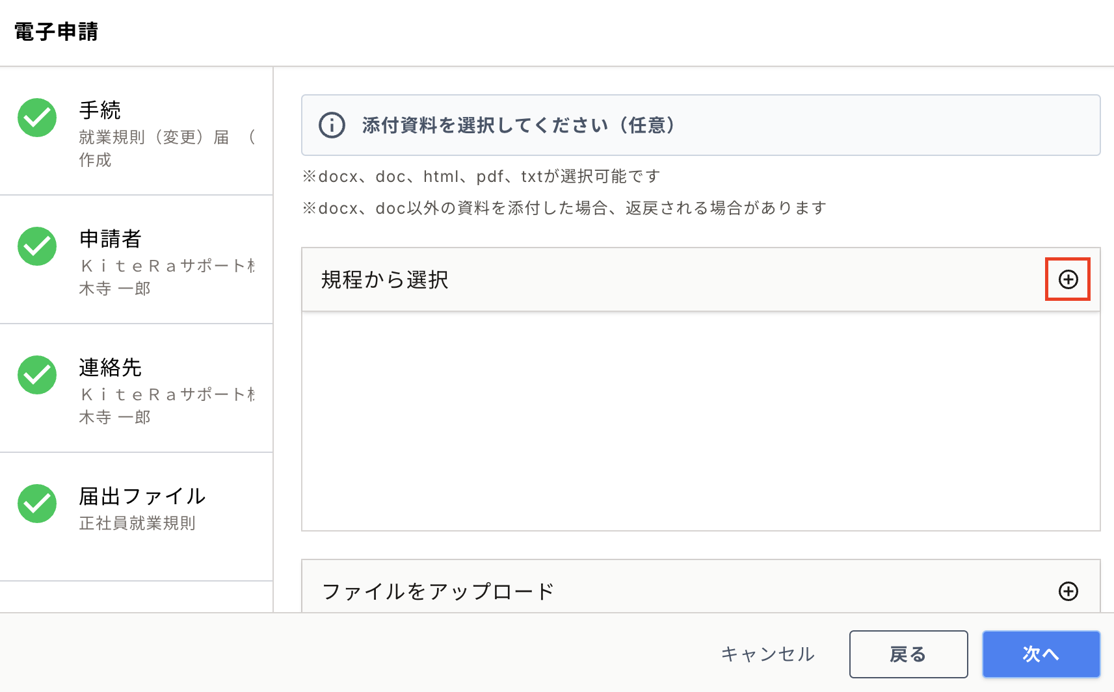Image resolution: width=1114 pixels, height=692 pixels.
Task: Click the empty 規程 selection list area
Action: pyautogui.click(x=700, y=421)
